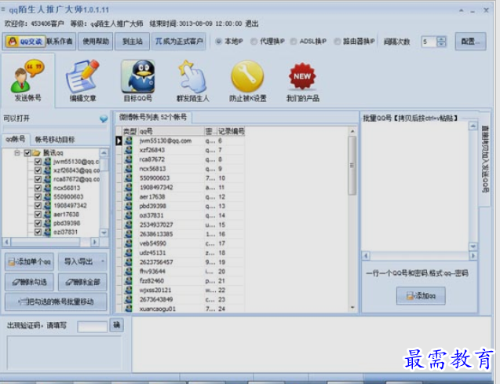Click the 成为正式客户 button
The image size is (500, 384).
pos(179,42)
